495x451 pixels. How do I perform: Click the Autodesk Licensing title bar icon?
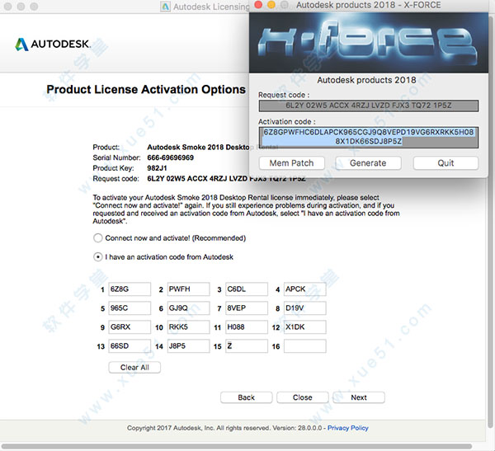coord(165,7)
